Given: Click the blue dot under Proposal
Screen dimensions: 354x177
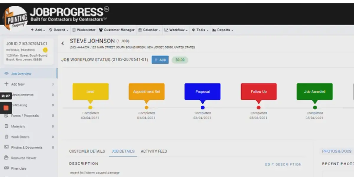Looking at the screenshot, I should [x=203, y=108].
